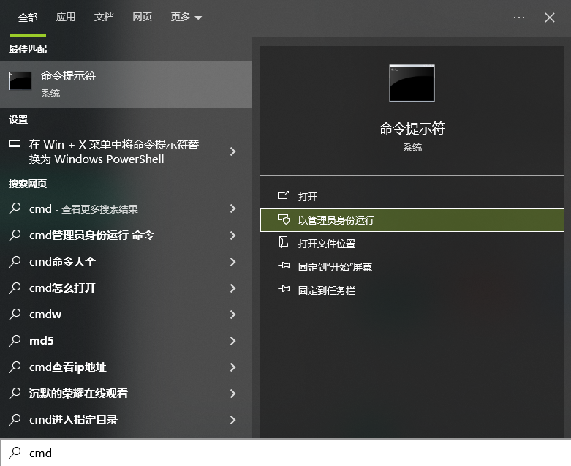Search web for cmdw
Viewport: 571px width, 466px height.
tap(126, 315)
